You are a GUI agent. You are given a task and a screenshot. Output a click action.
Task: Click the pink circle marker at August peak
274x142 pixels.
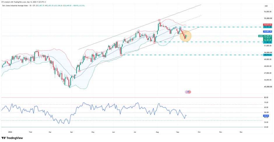[x=159, y=20]
